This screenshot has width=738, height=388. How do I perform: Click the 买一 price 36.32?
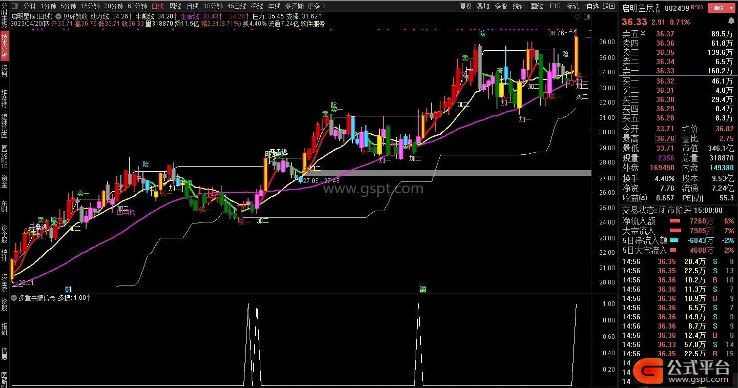(x=665, y=81)
